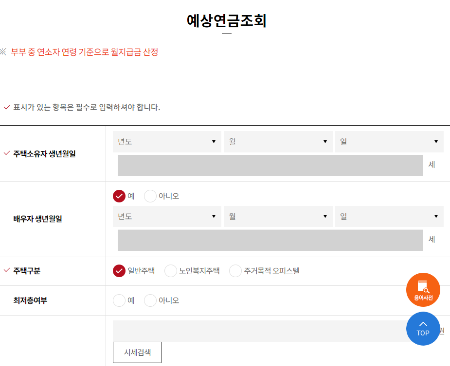The height and width of the screenshot is (366, 450).
Task: Choose 노인복지주택 housing type
Action: pyautogui.click(x=170, y=271)
